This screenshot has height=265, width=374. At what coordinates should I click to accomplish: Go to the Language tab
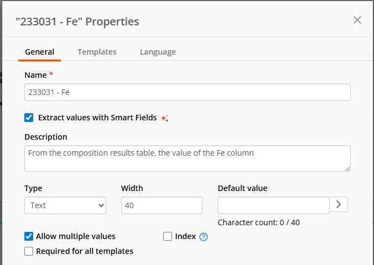pyautogui.click(x=158, y=52)
